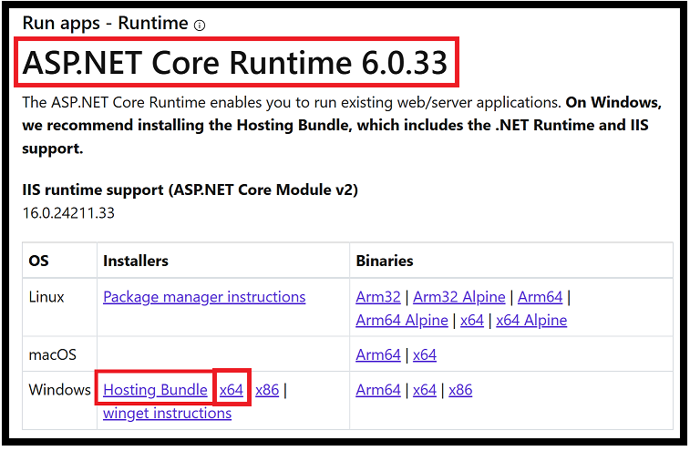The height and width of the screenshot is (451, 690).
Task: Download the Linux x64 Alpine binary
Action: pyautogui.click(x=531, y=321)
